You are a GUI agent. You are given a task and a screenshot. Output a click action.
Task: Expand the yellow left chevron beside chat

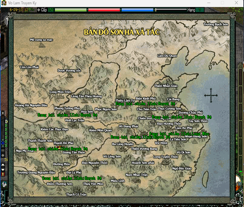pyautogui.click(x=7, y=116)
